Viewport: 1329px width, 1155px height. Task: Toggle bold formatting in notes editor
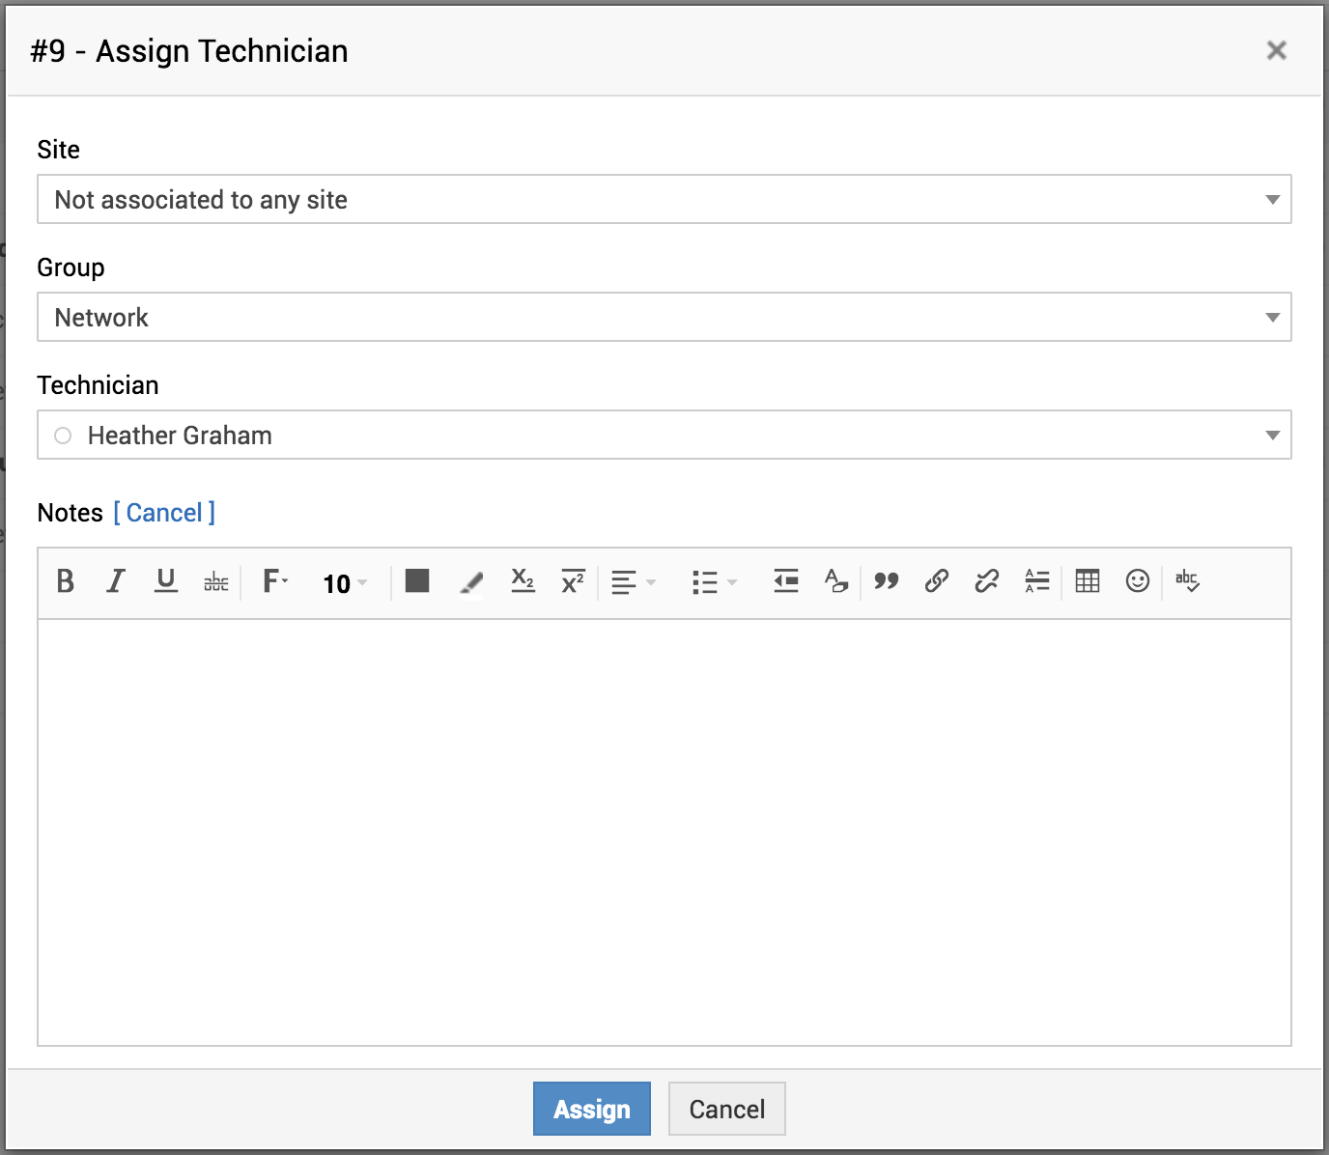coord(66,581)
